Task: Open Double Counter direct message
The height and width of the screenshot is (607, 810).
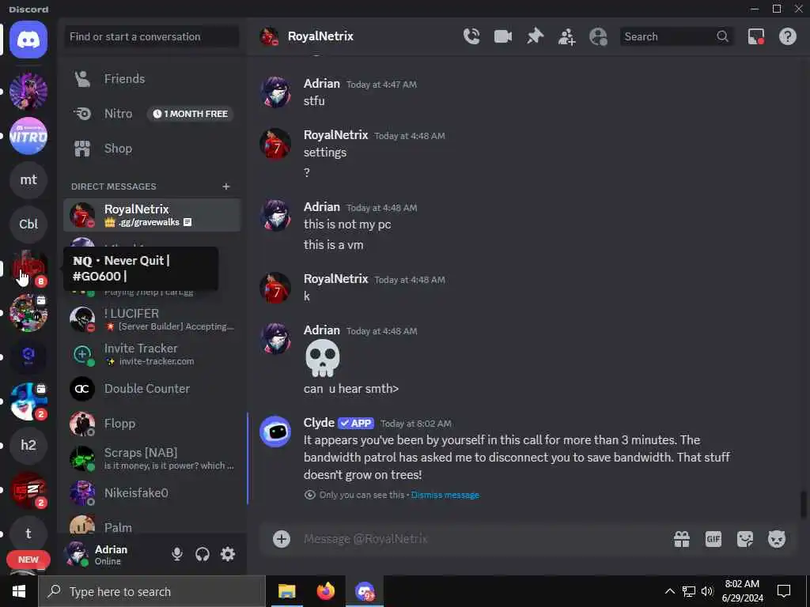Action: 151,389
